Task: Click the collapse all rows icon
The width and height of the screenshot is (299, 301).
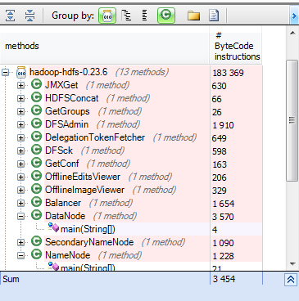Action: coord(29,16)
